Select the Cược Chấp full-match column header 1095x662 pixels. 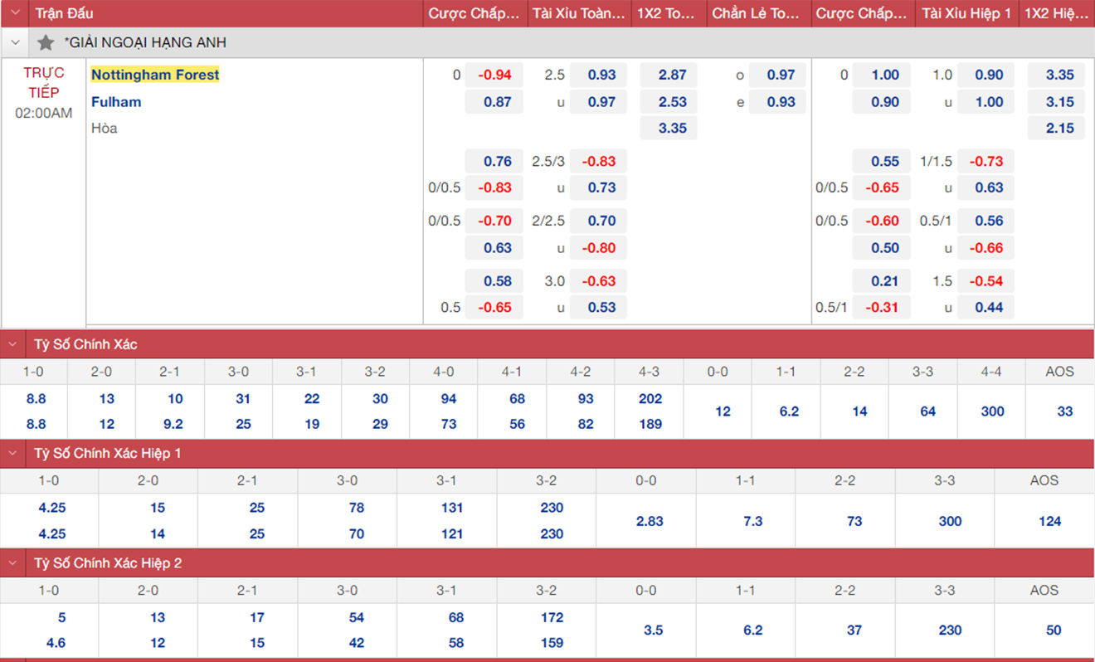coord(474,13)
